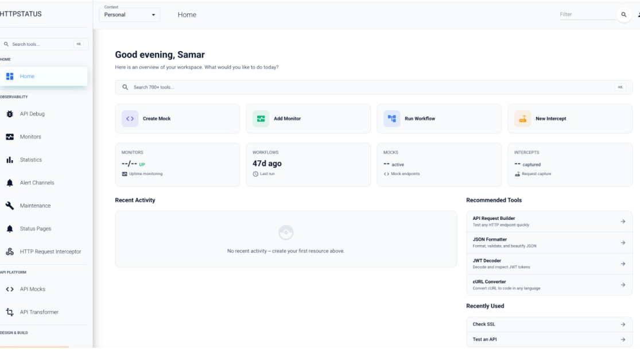Click the Search 700+ tools box

coord(367,87)
